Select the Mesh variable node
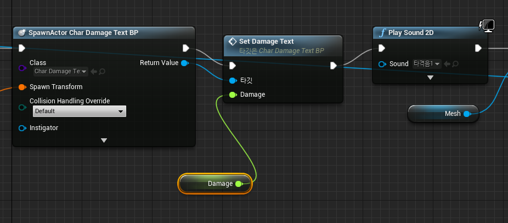The image size is (508, 223). (443, 114)
